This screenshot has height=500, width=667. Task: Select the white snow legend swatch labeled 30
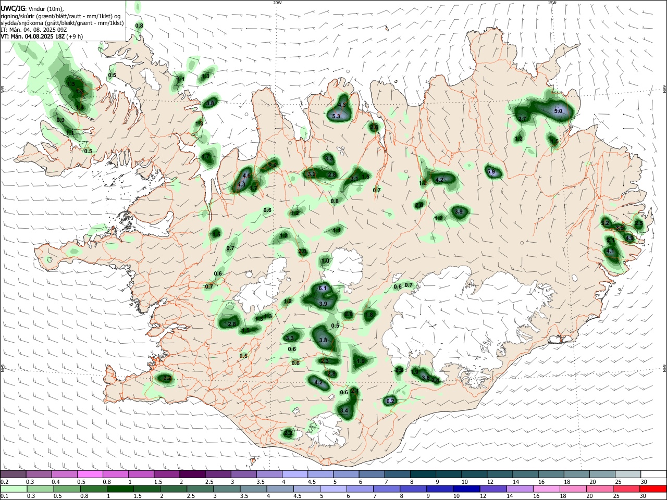[653, 474]
